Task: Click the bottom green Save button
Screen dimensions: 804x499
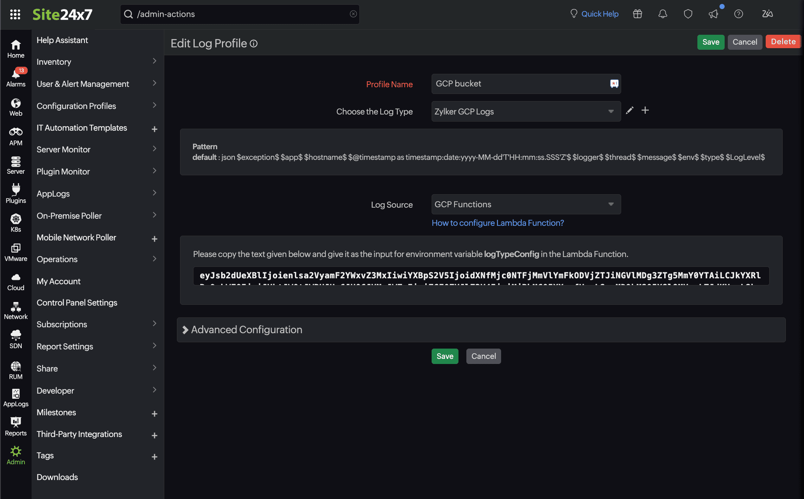Action: pyautogui.click(x=445, y=356)
